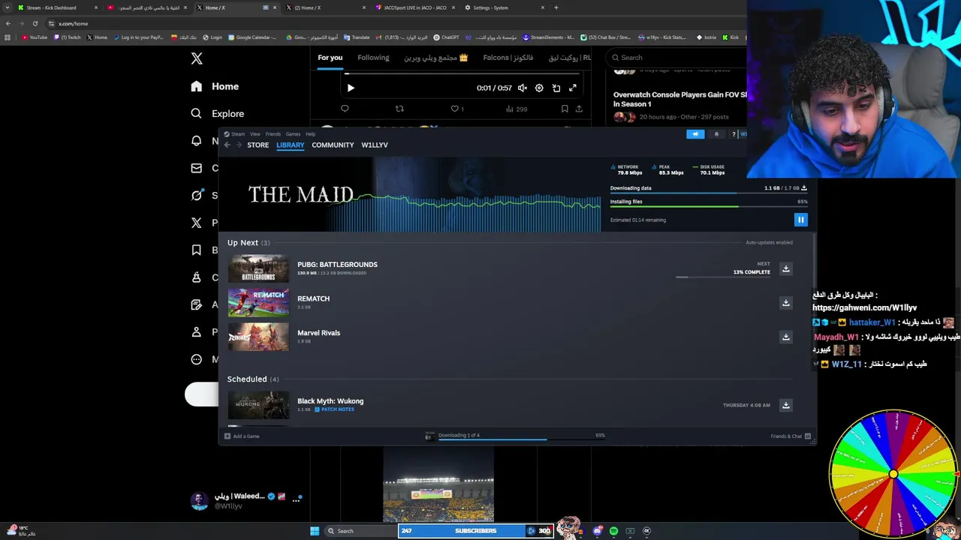
Task: Open the Falcons tab on X
Action: pos(508,58)
